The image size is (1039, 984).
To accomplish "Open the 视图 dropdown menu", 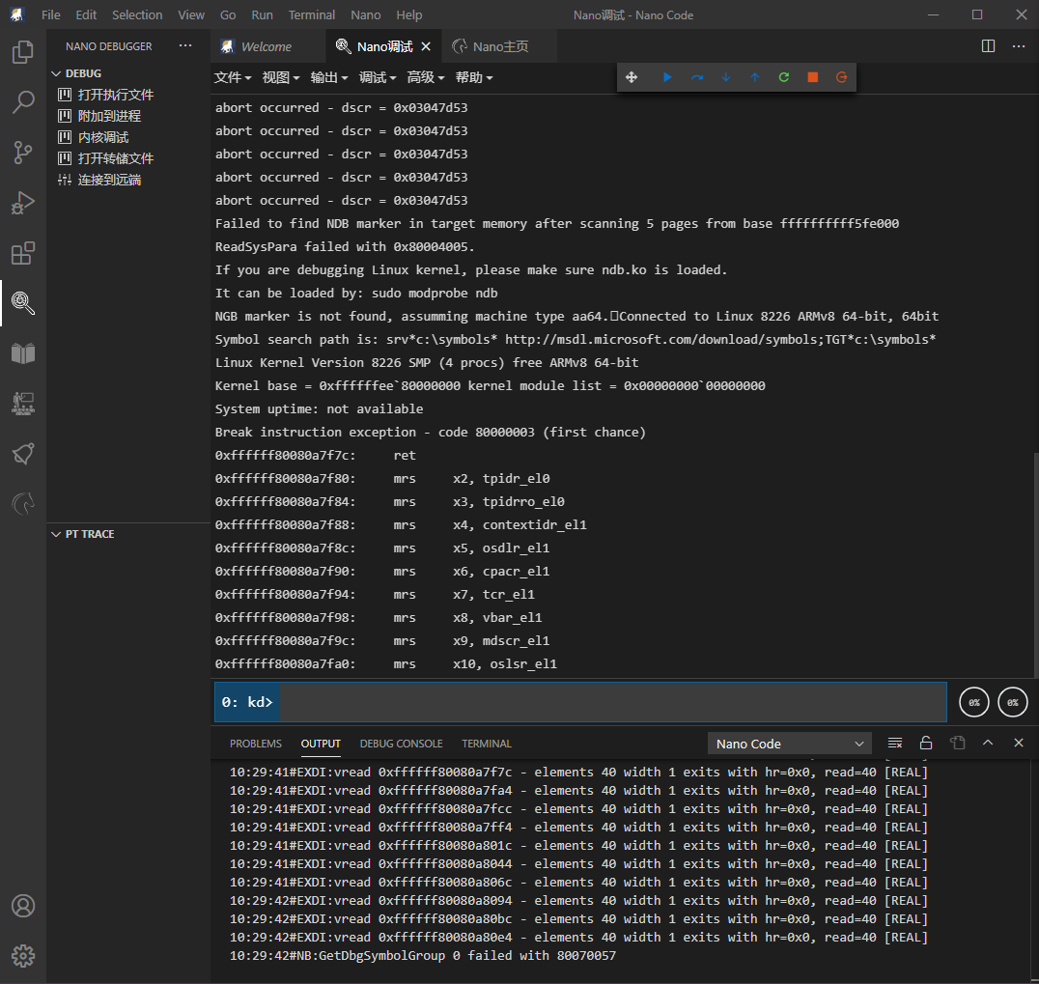I will [281, 77].
